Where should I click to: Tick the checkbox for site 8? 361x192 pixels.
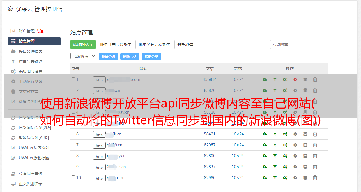click(x=73, y=156)
